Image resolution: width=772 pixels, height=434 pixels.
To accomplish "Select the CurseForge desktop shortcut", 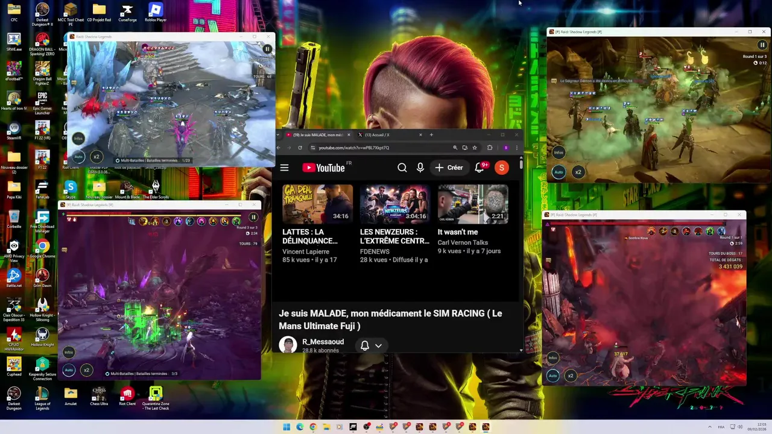I will coord(127,13).
